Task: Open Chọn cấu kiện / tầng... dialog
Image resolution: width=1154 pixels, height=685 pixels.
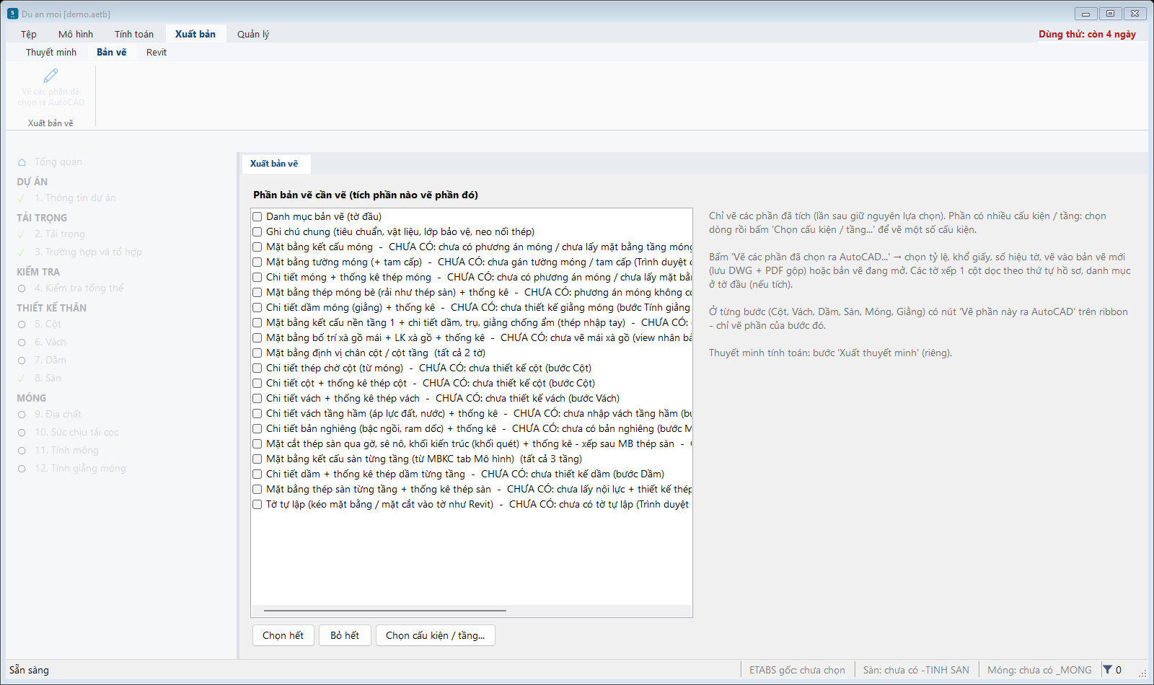Action: pyautogui.click(x=436, y=635)
